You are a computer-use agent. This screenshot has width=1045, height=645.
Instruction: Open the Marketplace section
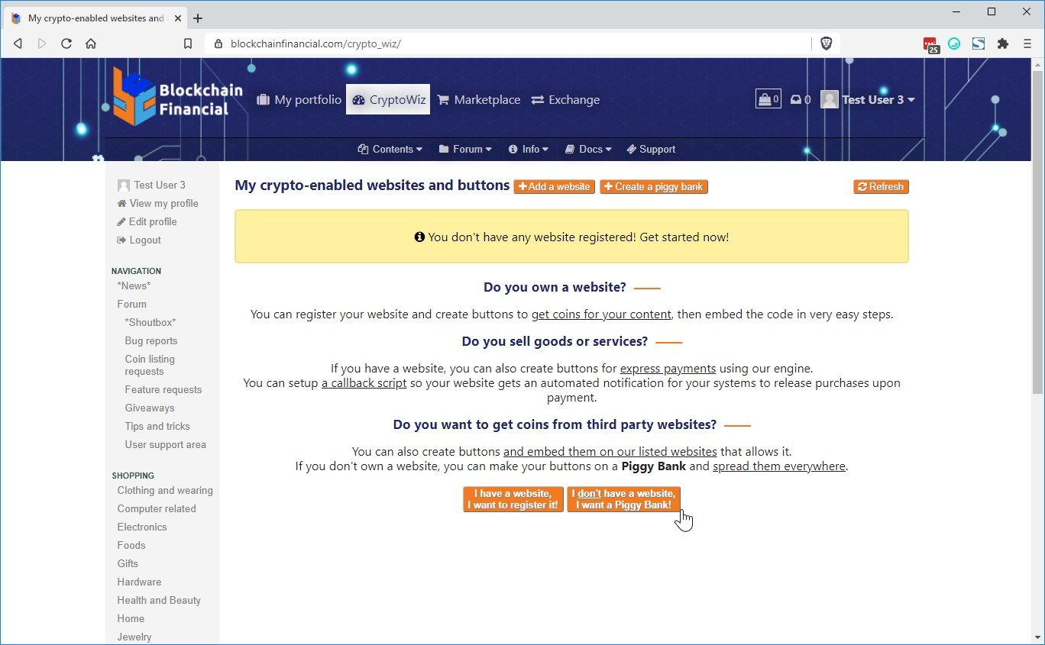[479, 100]
